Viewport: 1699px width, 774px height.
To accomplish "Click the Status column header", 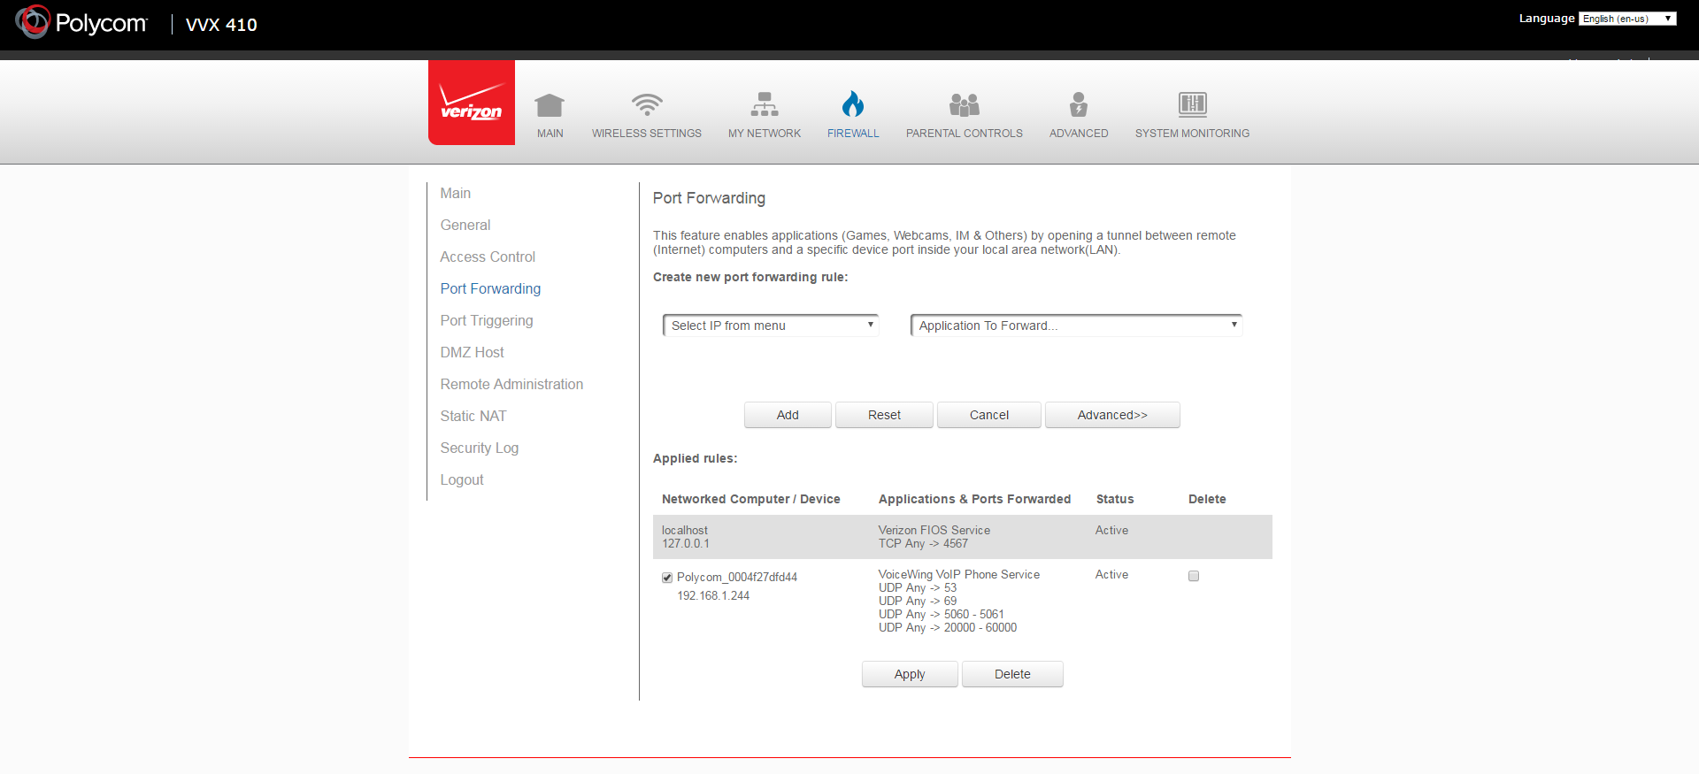I will [1115, 499].
